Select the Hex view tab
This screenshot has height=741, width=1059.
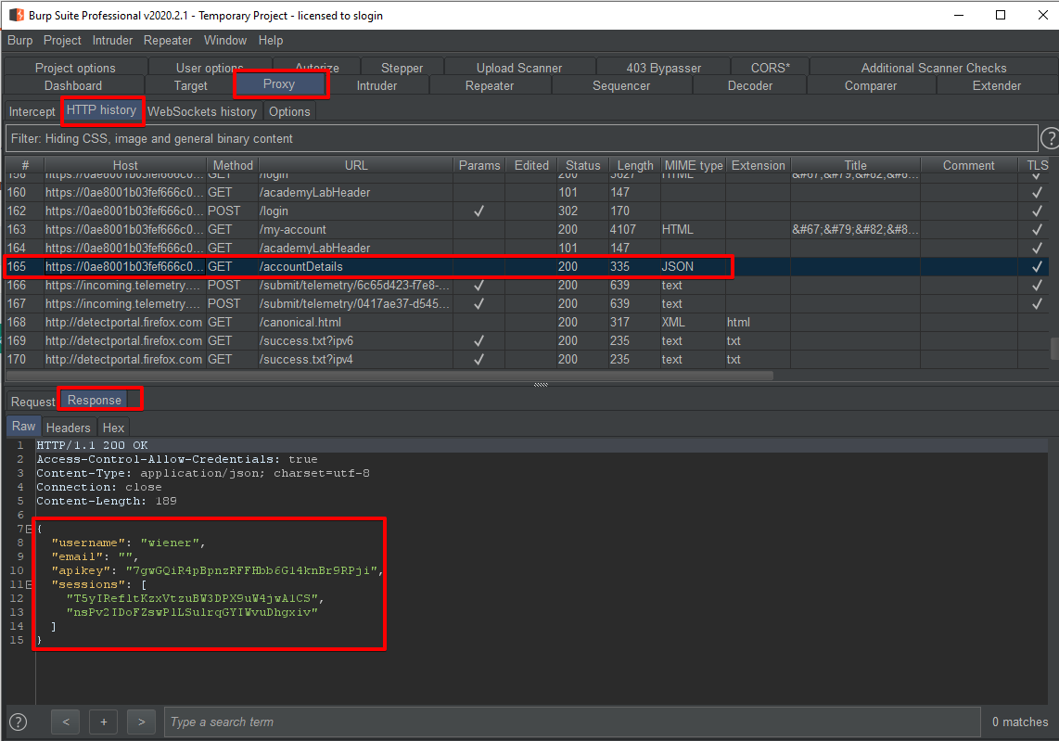click(x=113, y=428)
